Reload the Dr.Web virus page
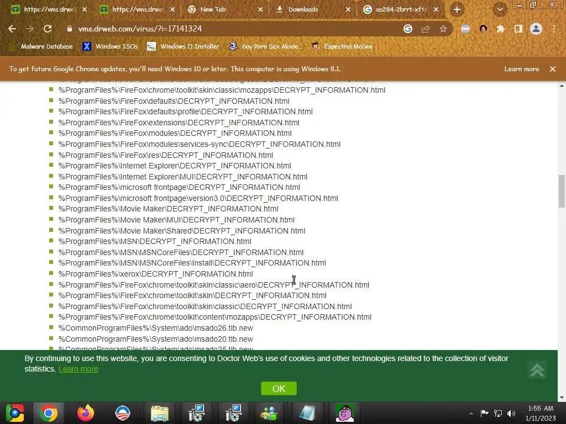 point(48,29)
